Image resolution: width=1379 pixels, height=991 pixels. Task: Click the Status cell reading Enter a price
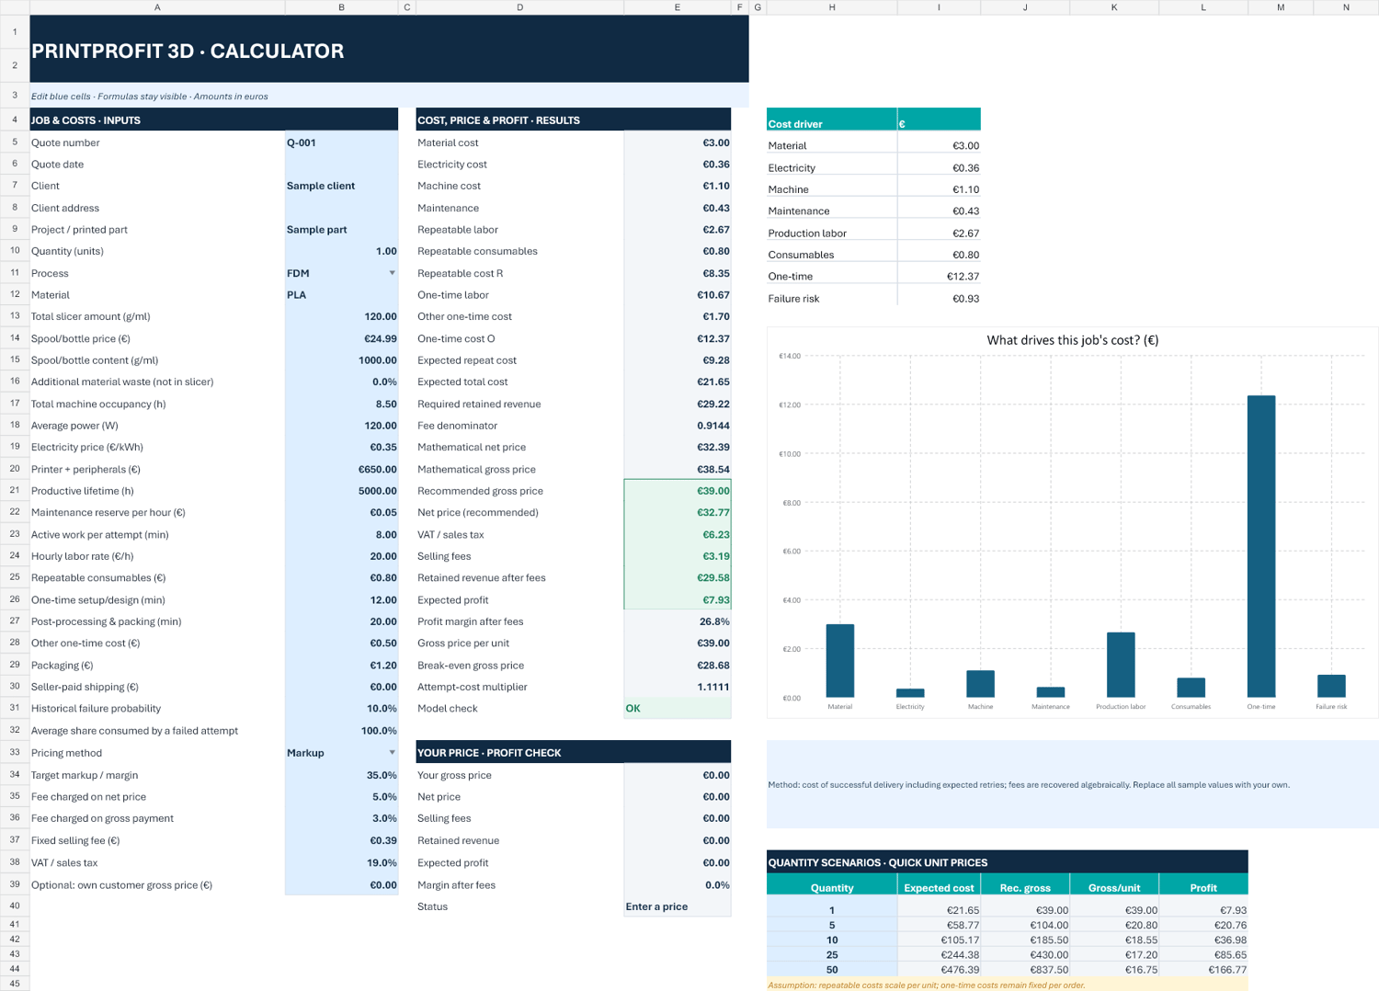pyautogui.click(x=678, y=906)
